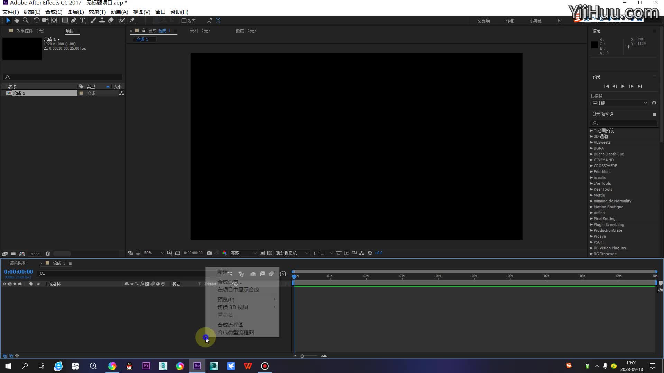Open composition flowchart icon in viewer bar
This screenshot has width=664, height=373.
pyautogui.click(x=362, y=253)
